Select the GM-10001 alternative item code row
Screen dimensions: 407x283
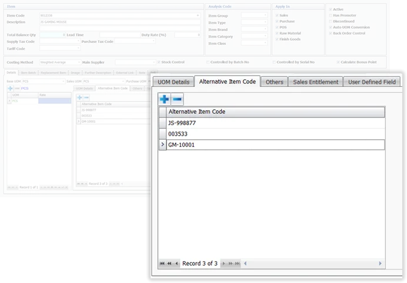(x=275, y=144)
